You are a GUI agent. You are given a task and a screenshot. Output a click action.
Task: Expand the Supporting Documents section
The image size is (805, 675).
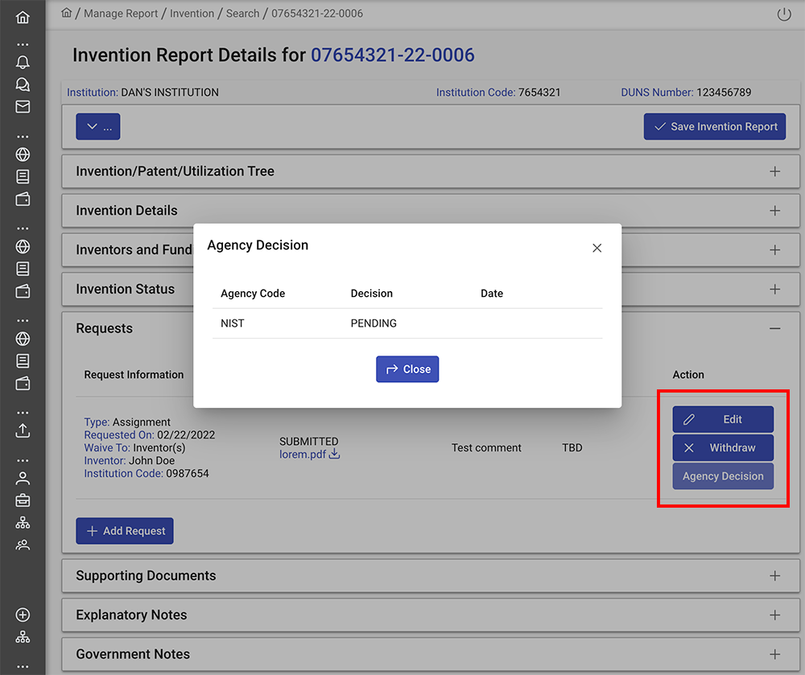click(774, 576)
